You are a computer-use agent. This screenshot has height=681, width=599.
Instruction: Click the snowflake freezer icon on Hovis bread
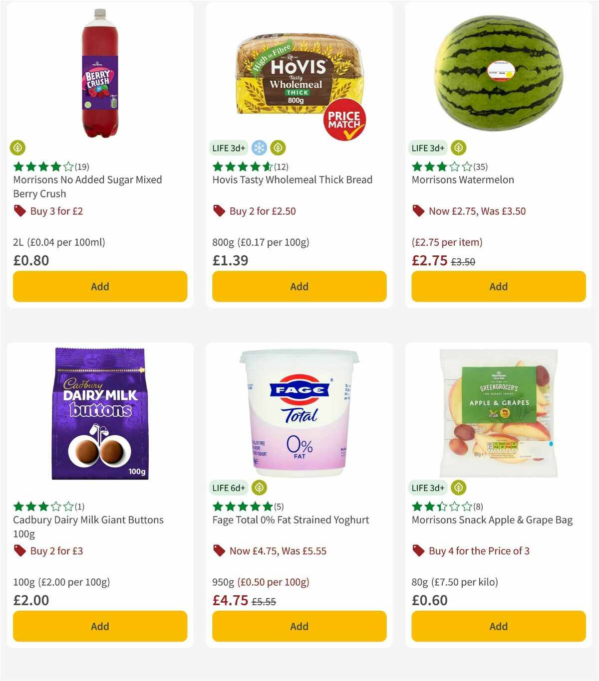click(259, 148)
